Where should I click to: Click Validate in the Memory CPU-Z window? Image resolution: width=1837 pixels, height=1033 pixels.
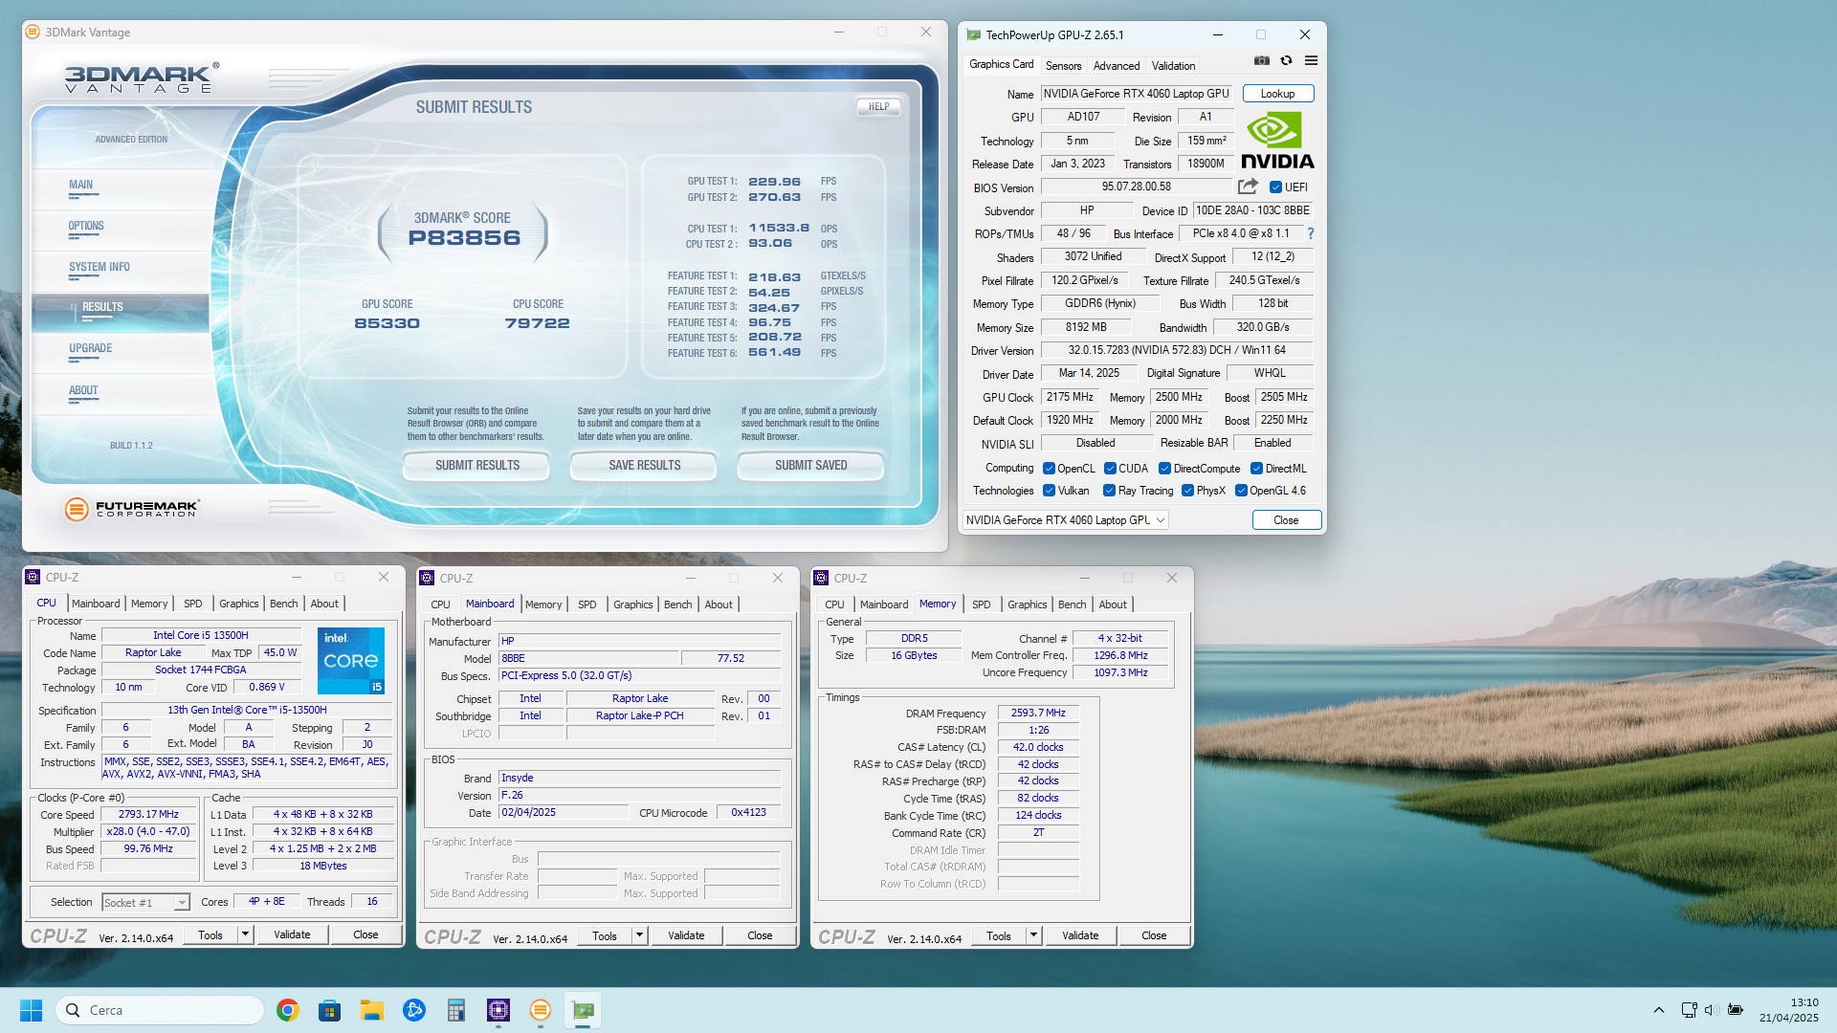coord(1080,935)
